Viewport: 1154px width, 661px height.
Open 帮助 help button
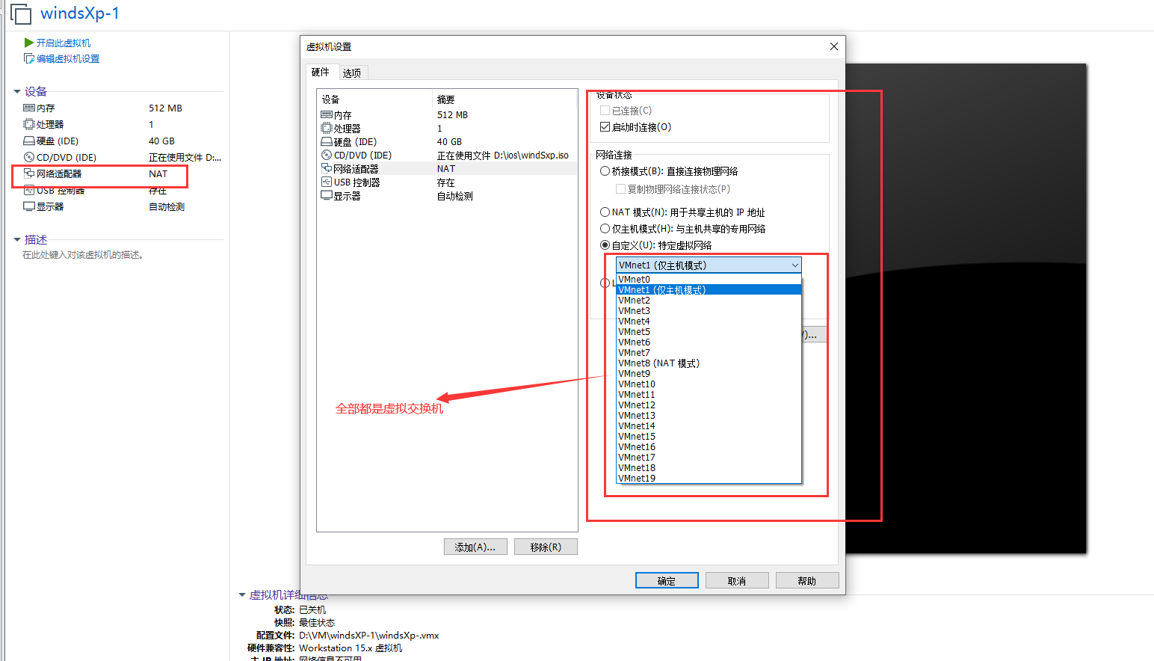click(807, 580)
